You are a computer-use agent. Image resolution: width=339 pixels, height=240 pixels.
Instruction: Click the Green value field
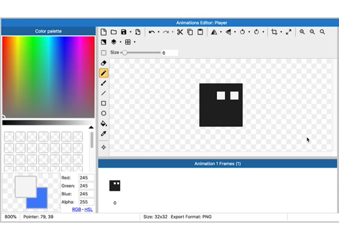point(87,186)
